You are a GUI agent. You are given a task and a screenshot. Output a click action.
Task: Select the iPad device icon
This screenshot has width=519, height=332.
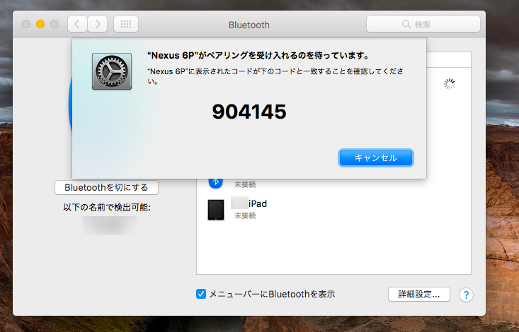[216, 210]
